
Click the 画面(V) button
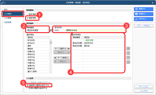pyautogui.click(x=144, y=9)
